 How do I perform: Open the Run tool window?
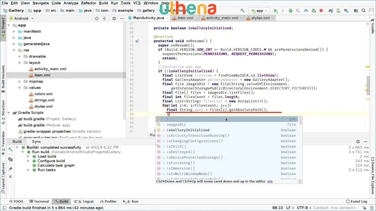(x=131, y=202)
